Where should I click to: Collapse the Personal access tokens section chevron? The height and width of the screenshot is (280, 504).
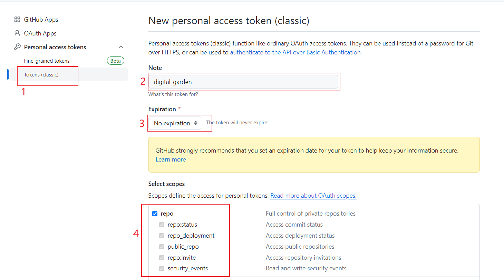121,46
